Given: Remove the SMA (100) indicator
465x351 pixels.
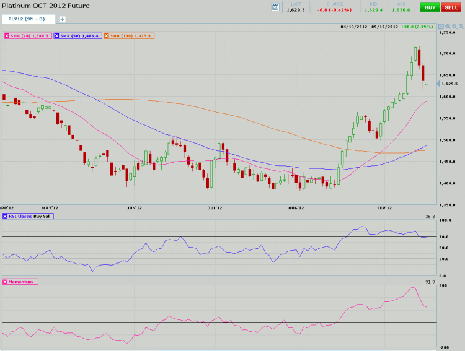Looking at the screenshot, I should tap(106, 36).
